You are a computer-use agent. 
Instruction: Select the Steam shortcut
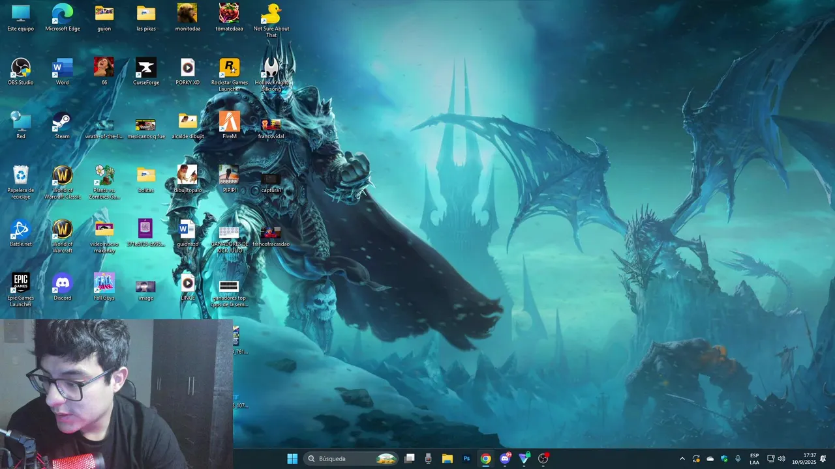[63, 126]
